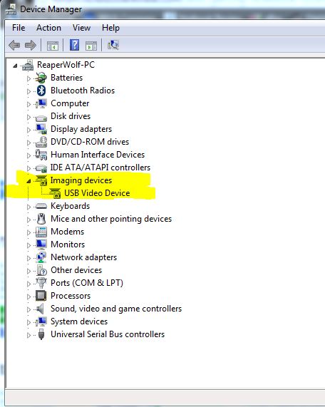
Task: Expand the Batteries category
Action: pyautogui.click(x=29, y=78)
